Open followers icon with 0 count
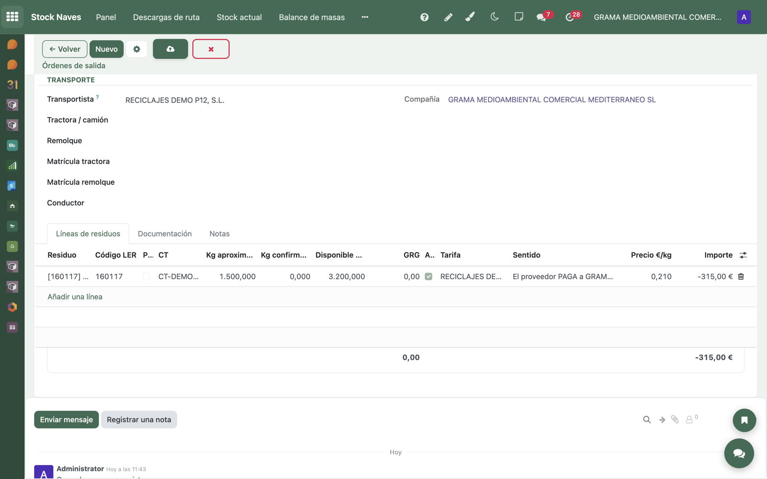The width and height of the screenshot is (767, 479). pos(691,419)
